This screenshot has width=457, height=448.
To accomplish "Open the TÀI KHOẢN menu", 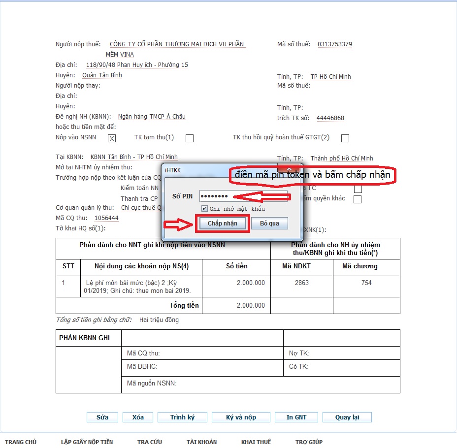I will (201, 442).
